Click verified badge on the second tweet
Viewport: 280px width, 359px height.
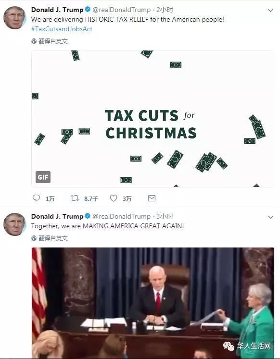point(88,216)
